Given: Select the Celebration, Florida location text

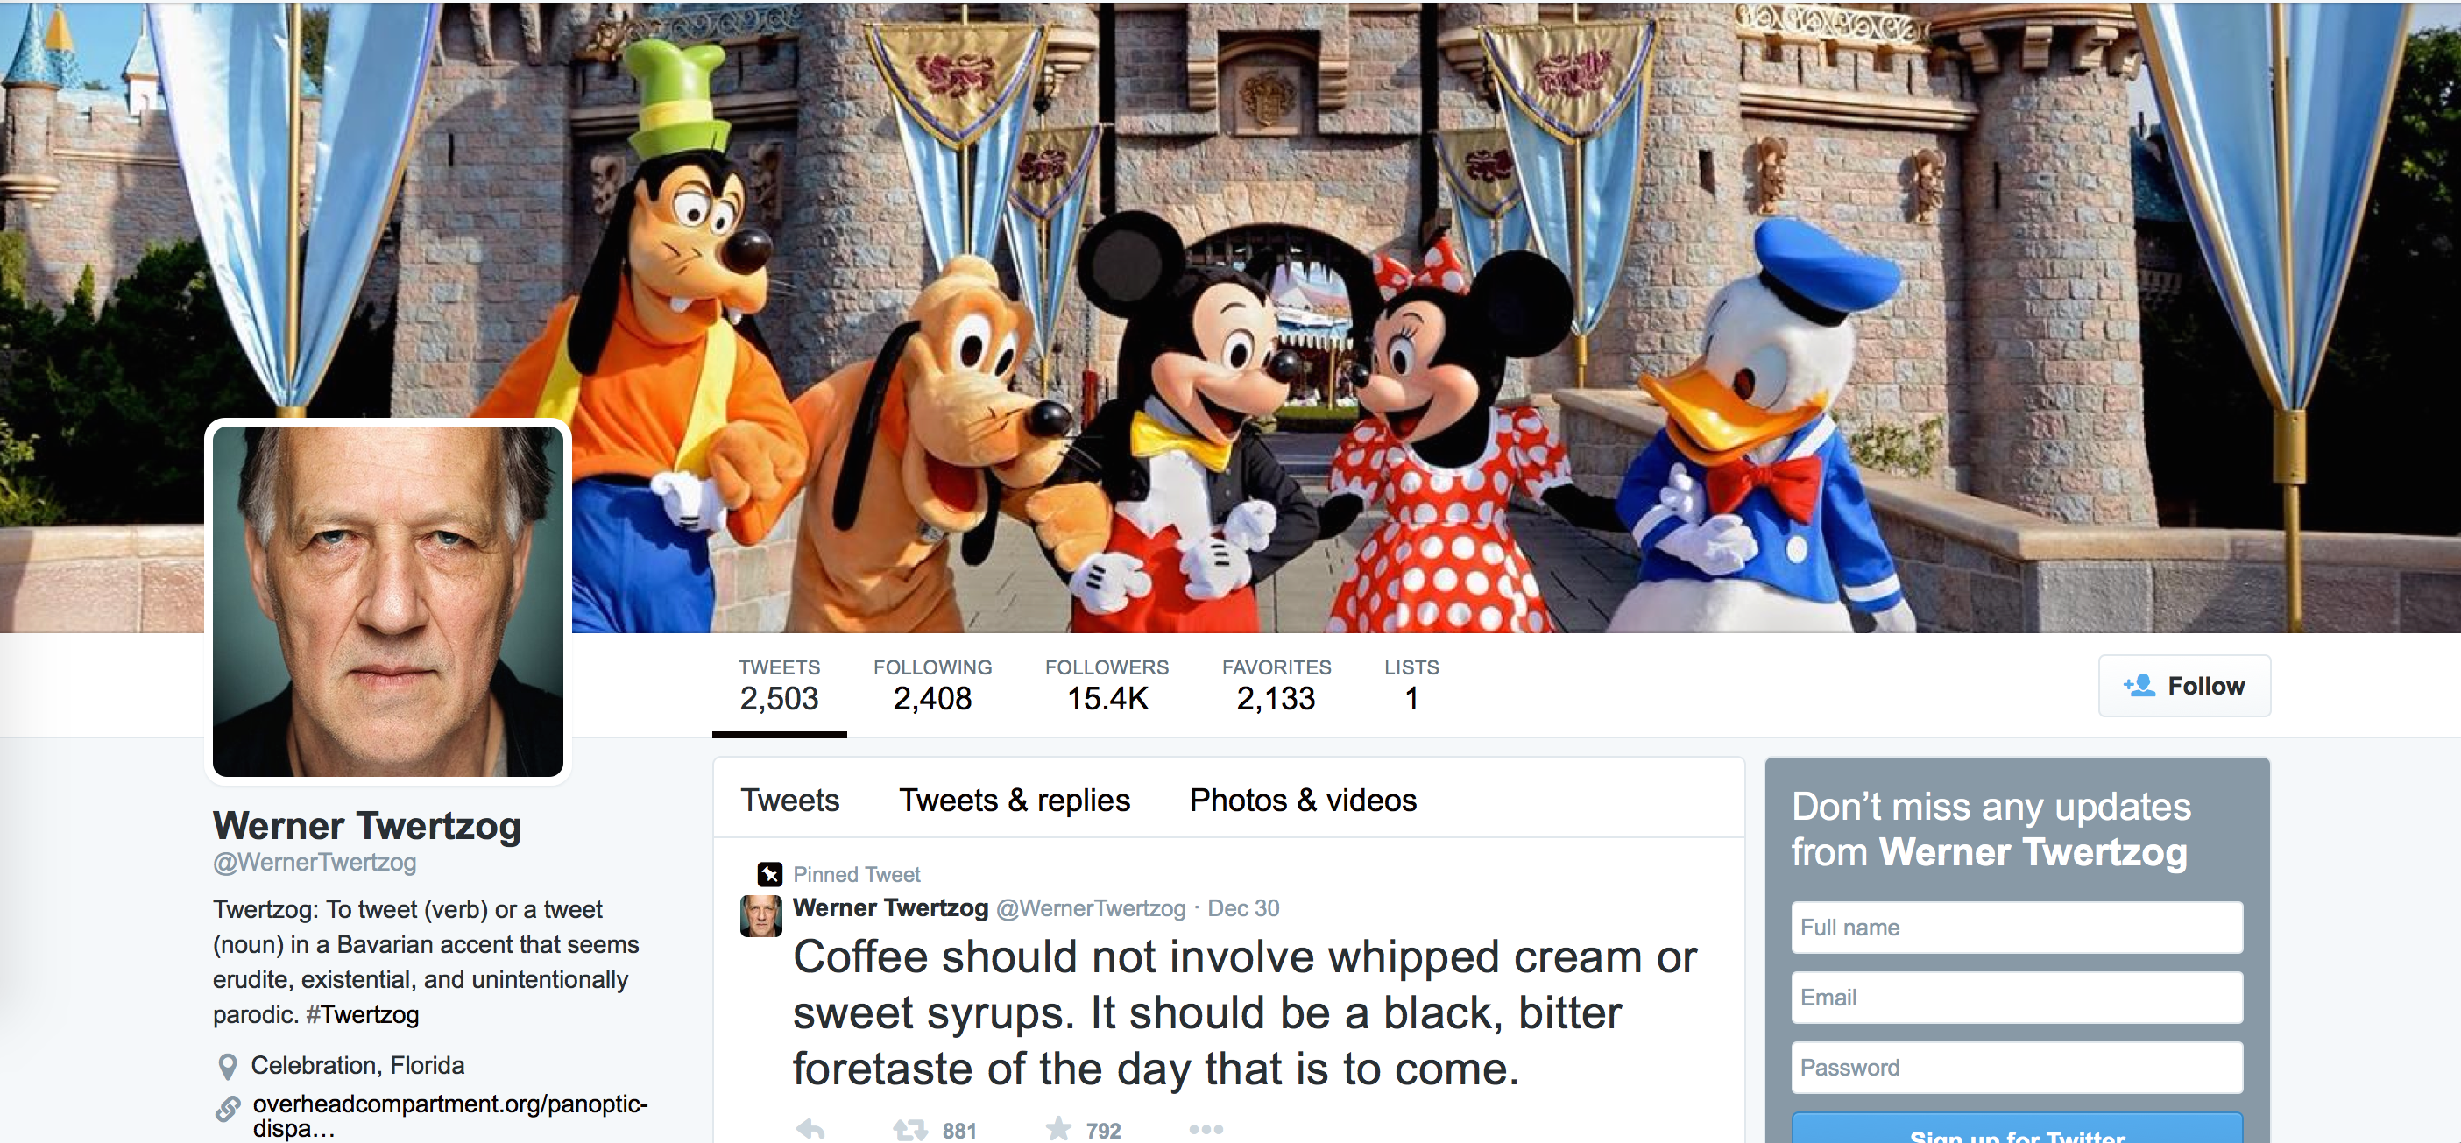Looking at the screenshot, I should [x=357, y=1066].
